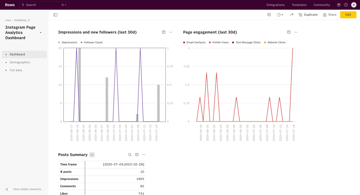This screenshot has height=195, width=360.
Task: Click the gift icon in header
Action: (x=339, y=5)
